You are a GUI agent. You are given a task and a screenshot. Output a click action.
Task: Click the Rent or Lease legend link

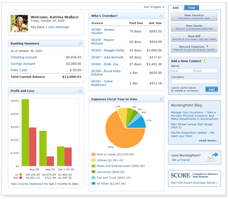click(106, 154)
